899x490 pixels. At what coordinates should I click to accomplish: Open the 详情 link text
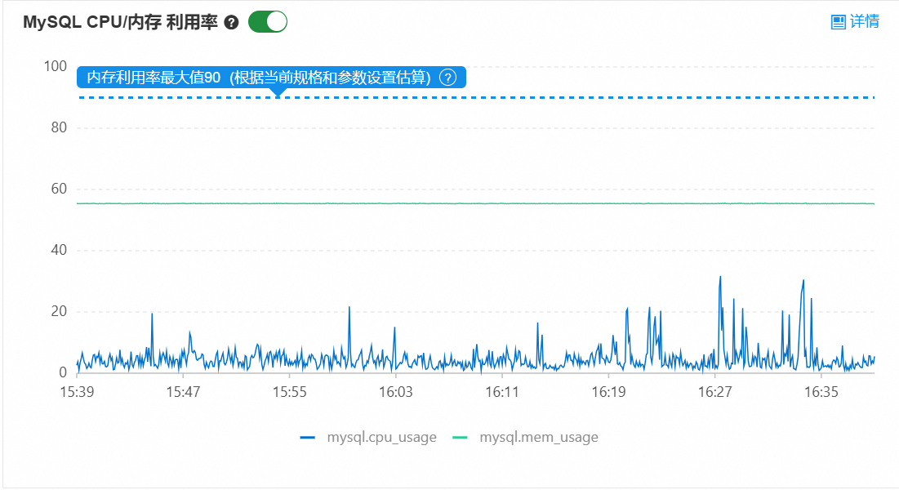[x=865, y=22]
